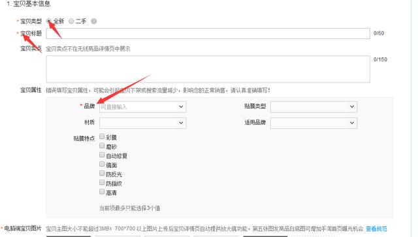
Task: Open the 品牌 dropdown arrow
Action: [x=181, y=107]
